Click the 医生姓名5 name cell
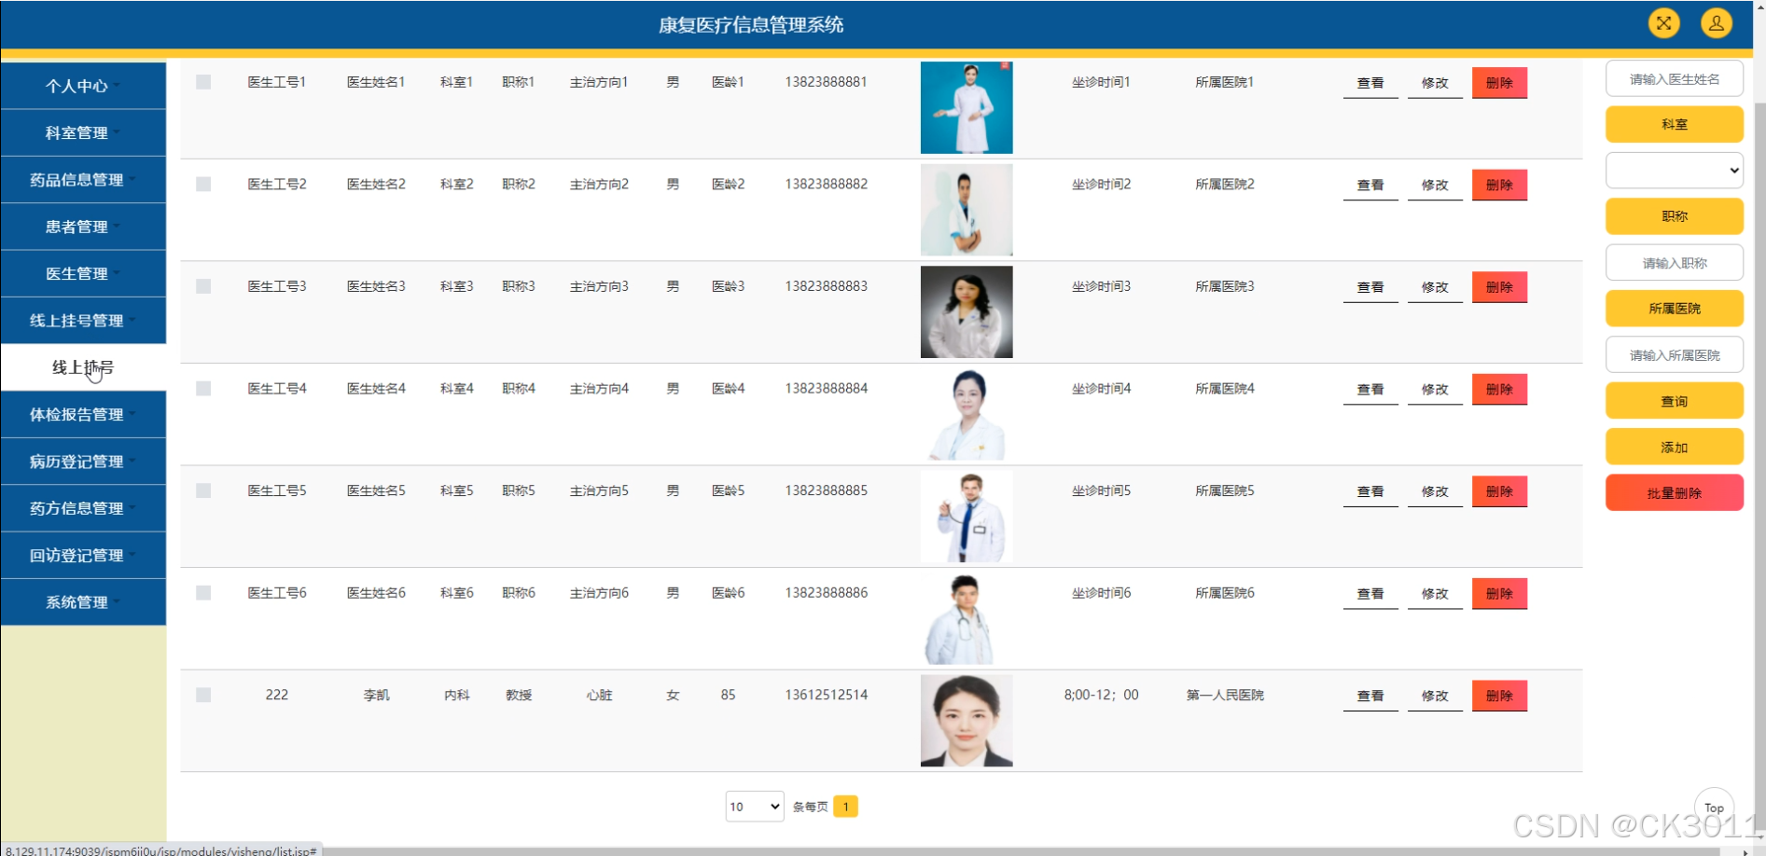This screenshot has width=1766, height=856. tap(376, 490)
